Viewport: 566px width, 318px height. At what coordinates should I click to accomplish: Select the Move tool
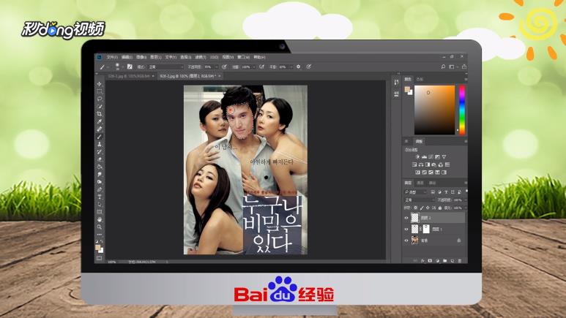point(100,83)
